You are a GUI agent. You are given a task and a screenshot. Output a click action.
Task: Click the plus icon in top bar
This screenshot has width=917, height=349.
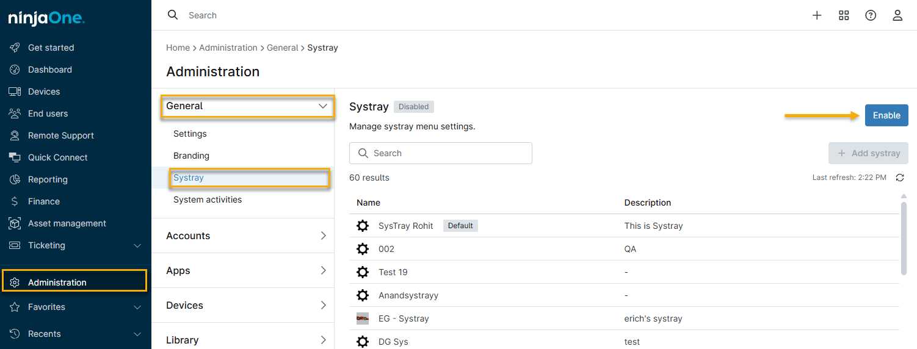pos(817,15)
